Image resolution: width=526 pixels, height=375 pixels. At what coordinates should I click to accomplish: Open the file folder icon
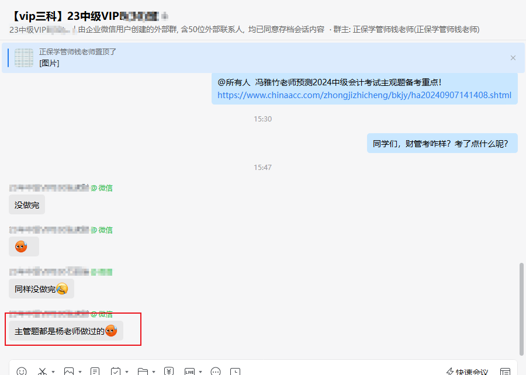[x=143, y=371]
